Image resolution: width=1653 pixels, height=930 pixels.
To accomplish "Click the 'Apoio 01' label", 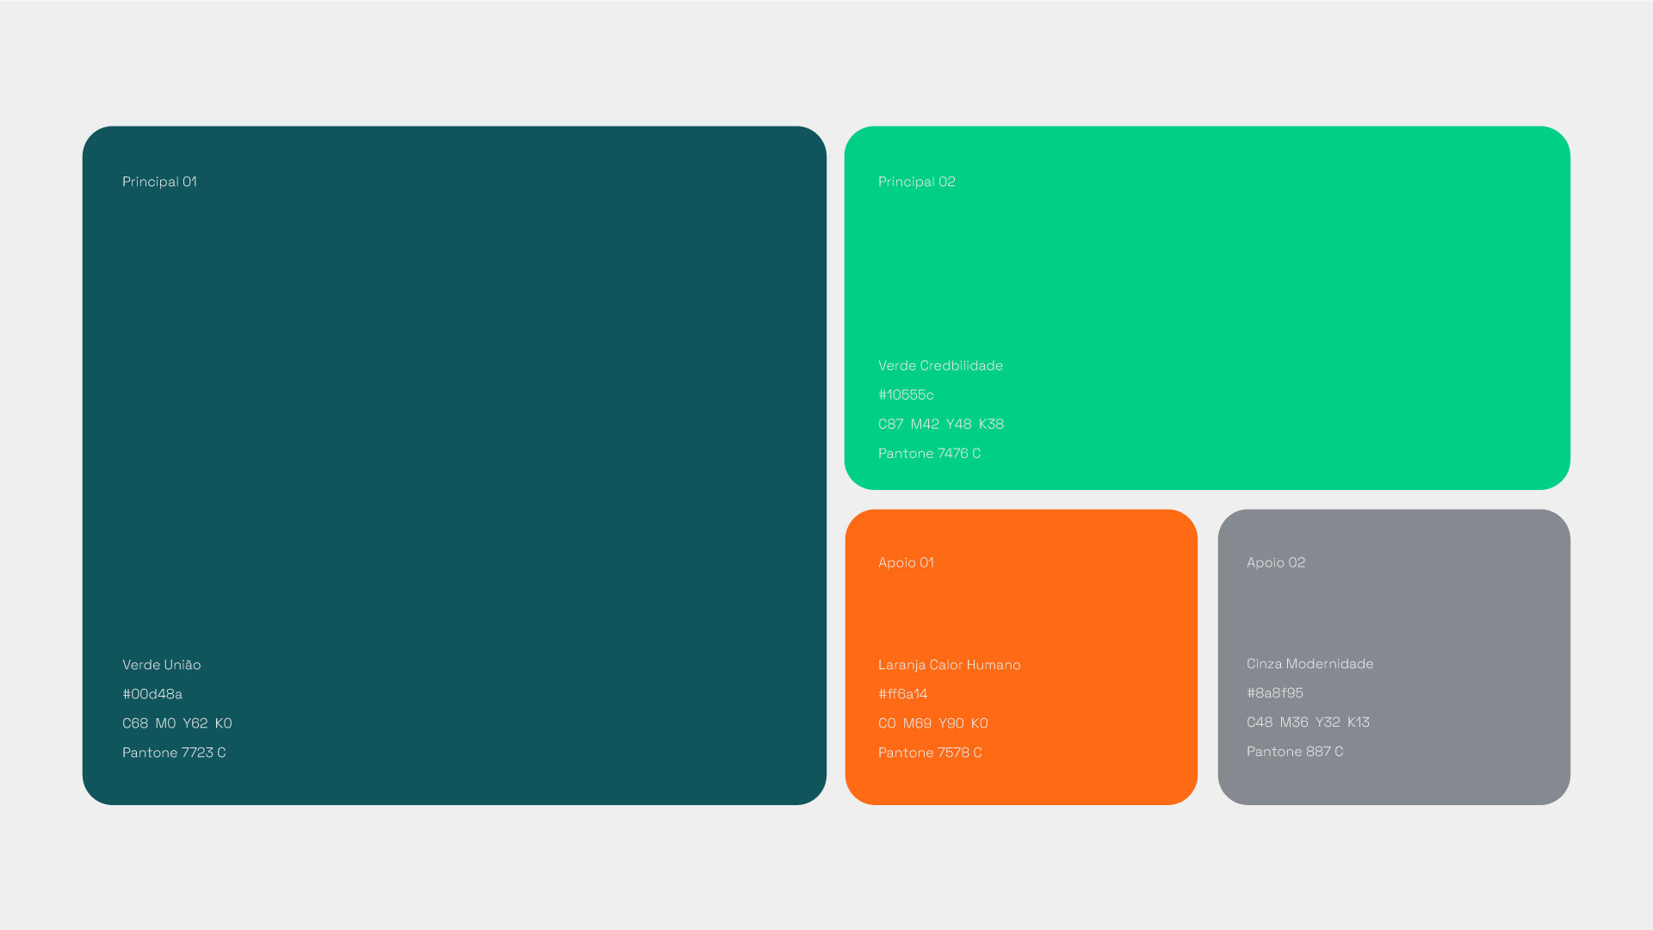I will [906, 562].
